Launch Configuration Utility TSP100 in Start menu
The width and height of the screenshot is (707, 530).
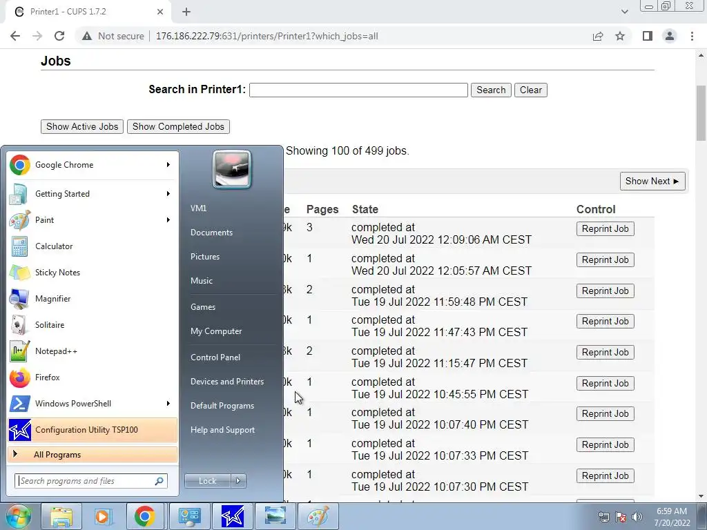tap(93, 430)
